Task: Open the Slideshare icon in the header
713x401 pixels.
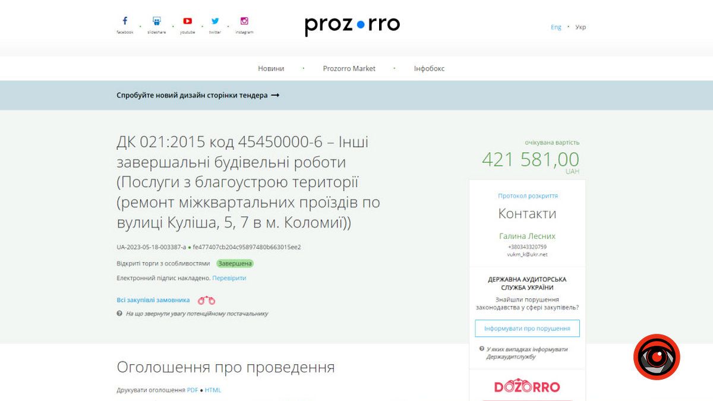Action: [156, 21]
